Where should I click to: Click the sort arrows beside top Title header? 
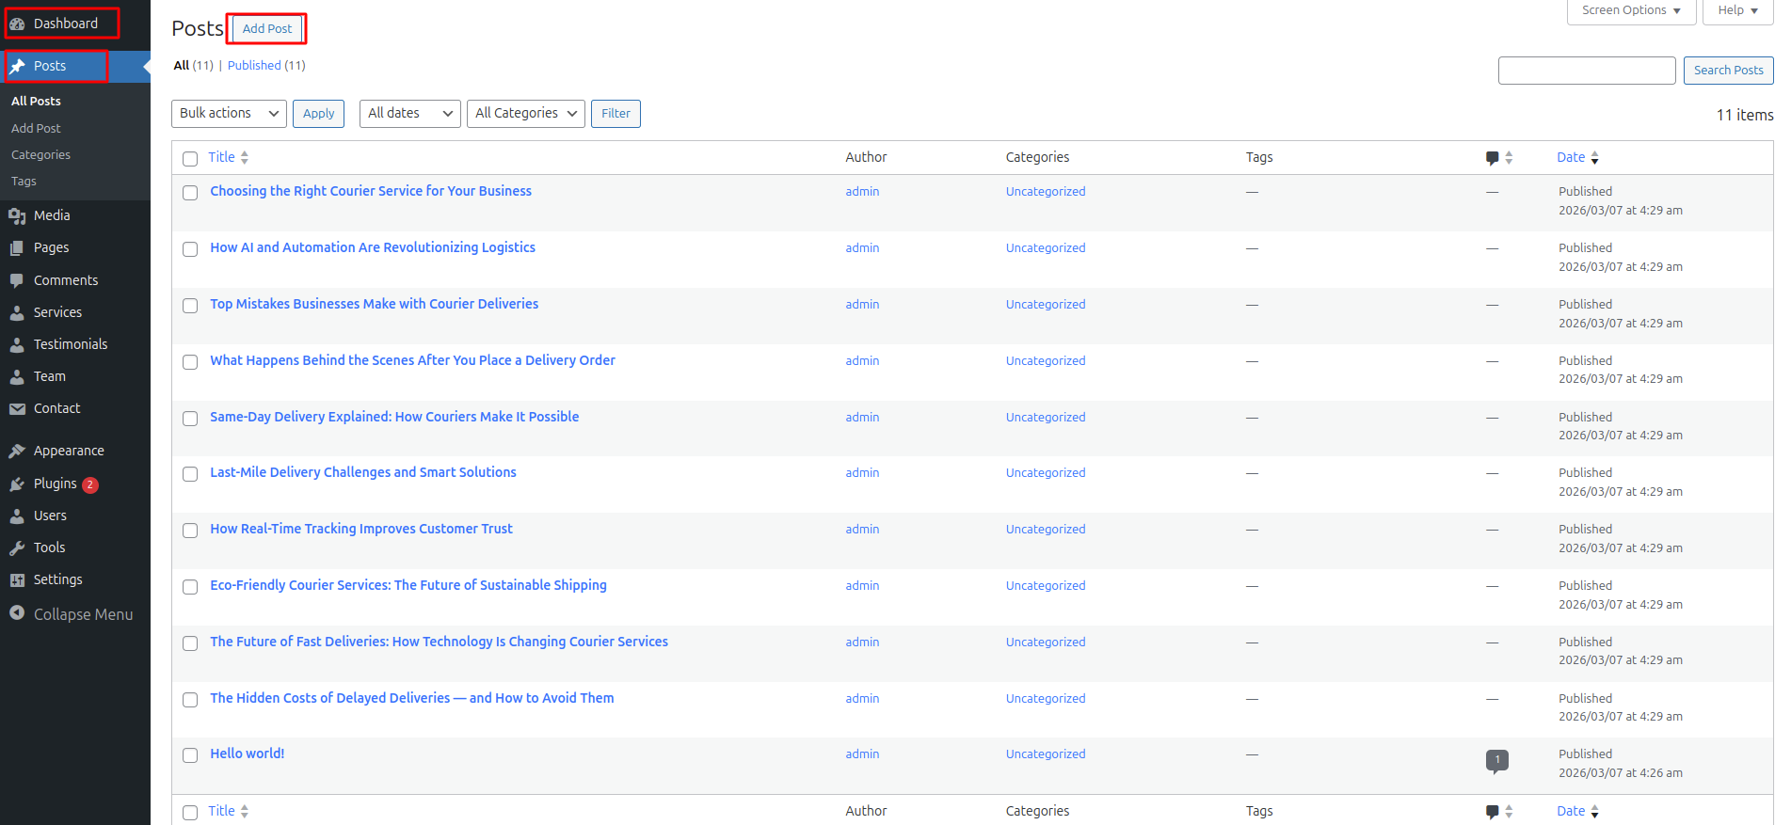(x=245, y=157)
